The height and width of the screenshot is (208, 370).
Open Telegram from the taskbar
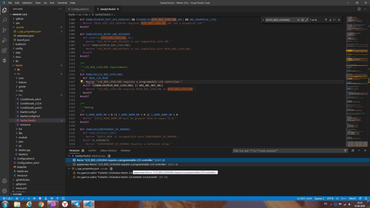pyautogui.click(x=77, y=204)
